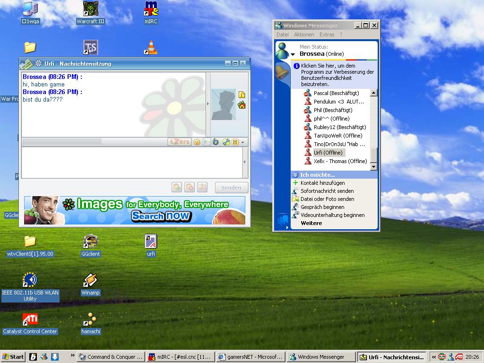Open the wtvClient0[1].95.00 folder
This screenshot has height=363, width=484.
tap(30, 246)
